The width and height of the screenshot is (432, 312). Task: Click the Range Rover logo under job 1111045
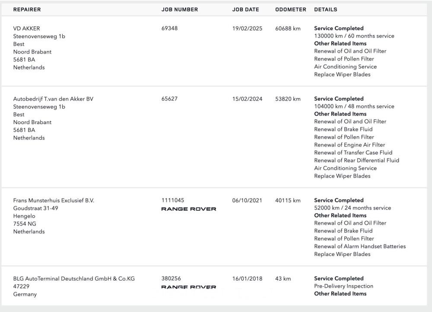(x=188, y=209)
